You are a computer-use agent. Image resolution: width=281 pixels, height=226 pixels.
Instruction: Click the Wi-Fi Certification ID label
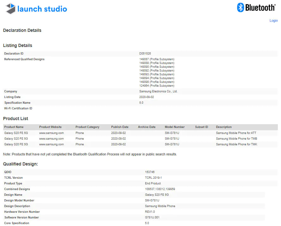click(18, 108)
